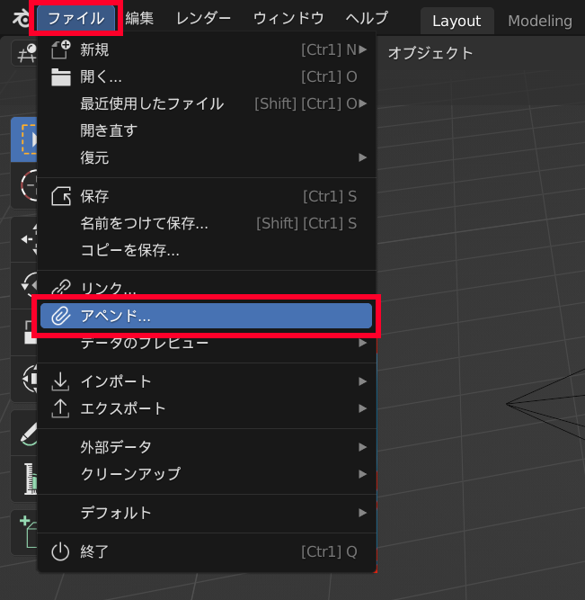Viewport: 585px width, 600px height.
Task: Switch to the Layout workspace tab
Action: [456, 21]
